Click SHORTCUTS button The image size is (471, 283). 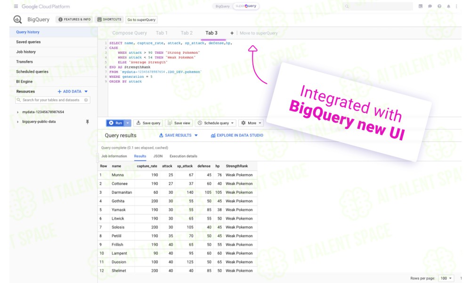(109, 19)
